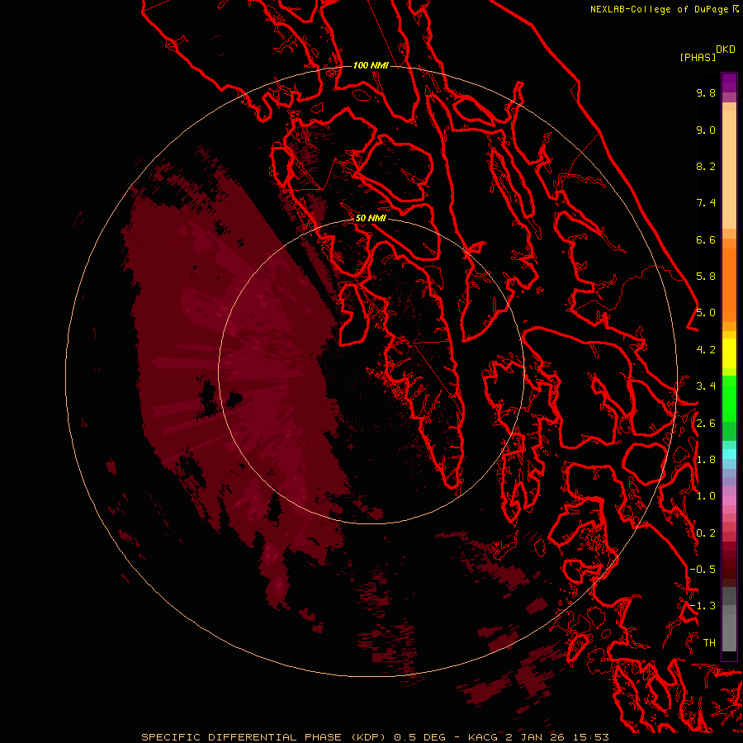Click the 9.0 scale value
Screen dimensions: 743x743
coord(706,130)
